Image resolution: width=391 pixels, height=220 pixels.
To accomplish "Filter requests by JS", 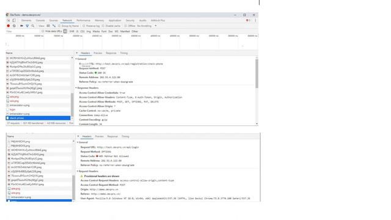I will 78,31.
